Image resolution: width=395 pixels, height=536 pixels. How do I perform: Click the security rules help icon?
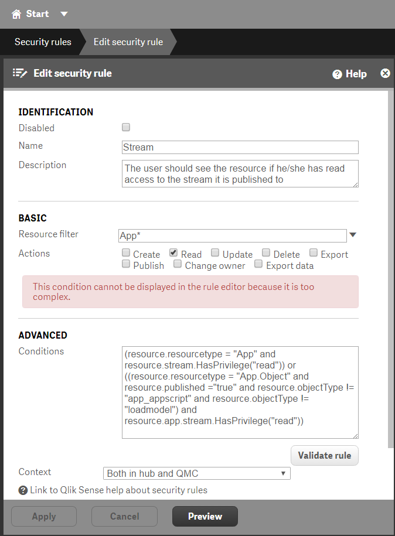pyautogui.click(x=23, y=490)
